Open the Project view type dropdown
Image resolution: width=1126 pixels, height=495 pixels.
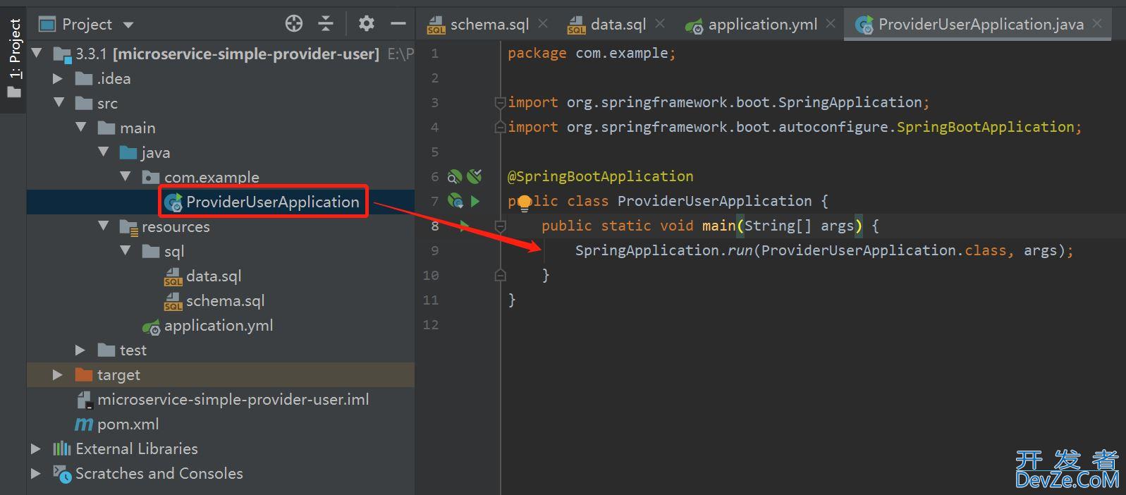(128, 25)
